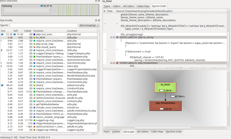This screenshot has width=231, height=139.
Task: Undock the Flat Profile panel
Action: click(96, 20)
